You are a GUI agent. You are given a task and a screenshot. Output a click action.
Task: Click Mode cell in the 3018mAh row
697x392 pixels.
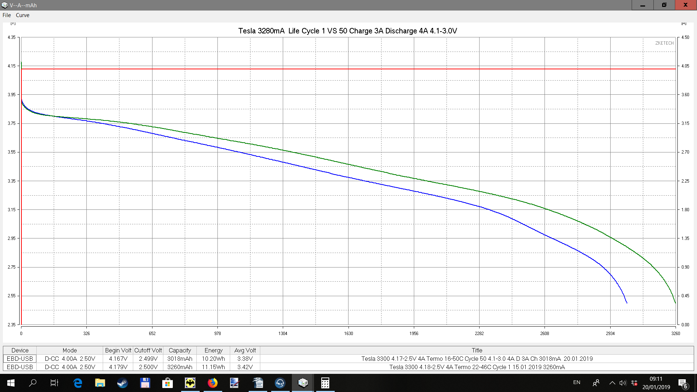pyautogui.click(x=70, y=359)
